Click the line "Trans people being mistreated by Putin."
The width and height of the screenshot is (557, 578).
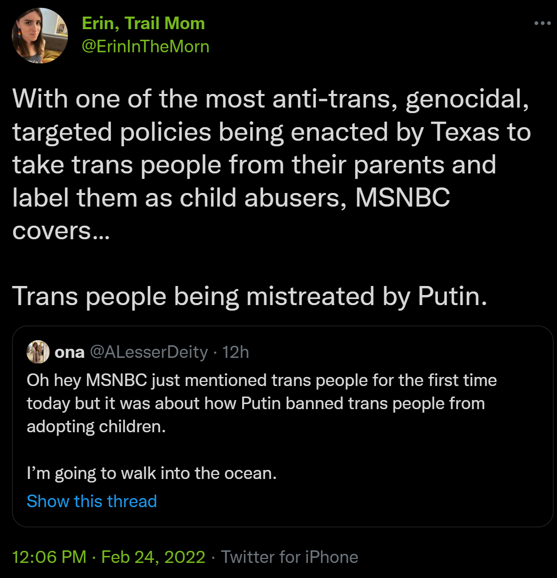tap(250, 296)
